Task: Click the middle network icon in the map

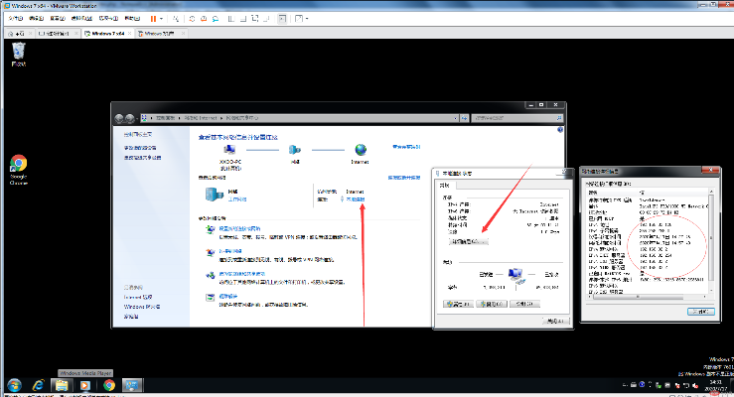Action: (294, 150)
